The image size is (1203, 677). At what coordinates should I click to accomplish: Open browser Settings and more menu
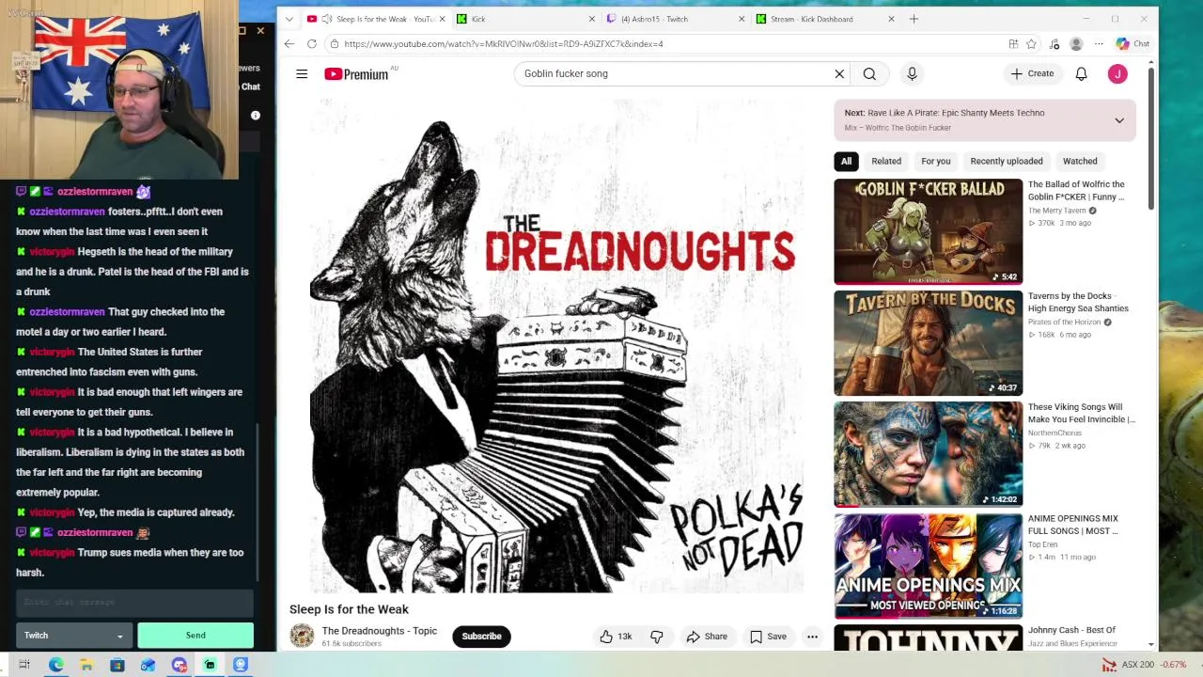click(x=1099, y=43)
